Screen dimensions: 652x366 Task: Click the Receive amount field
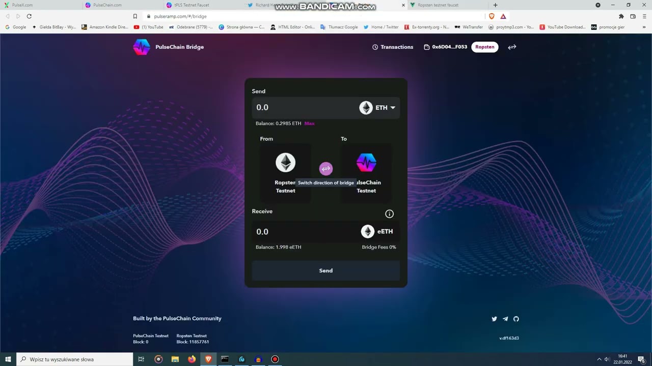[x=303, y=231]
